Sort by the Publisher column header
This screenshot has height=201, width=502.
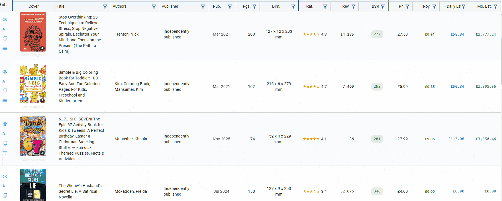pos(170,6)
